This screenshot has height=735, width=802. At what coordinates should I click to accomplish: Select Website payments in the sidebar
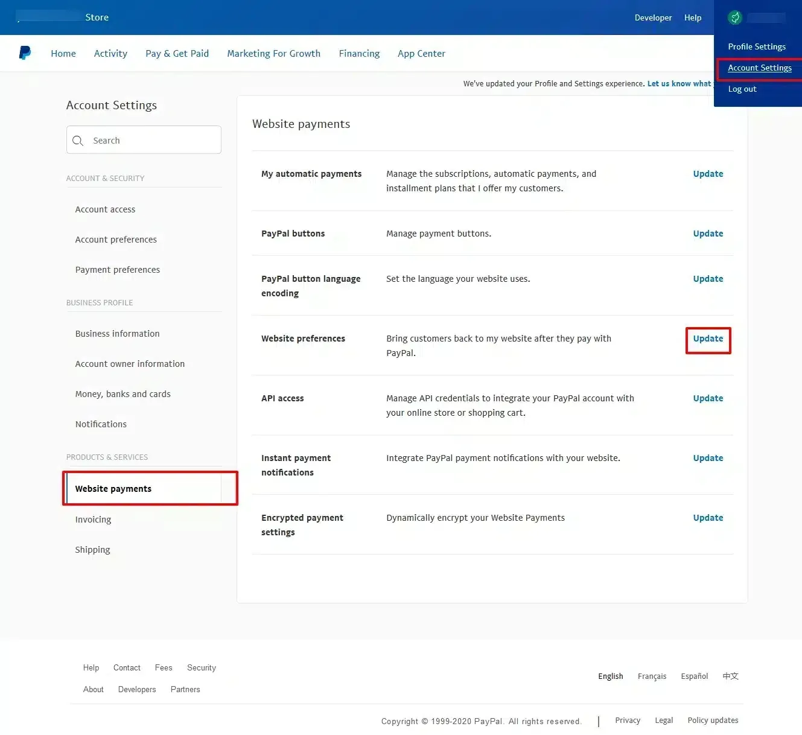pos(113,488)
